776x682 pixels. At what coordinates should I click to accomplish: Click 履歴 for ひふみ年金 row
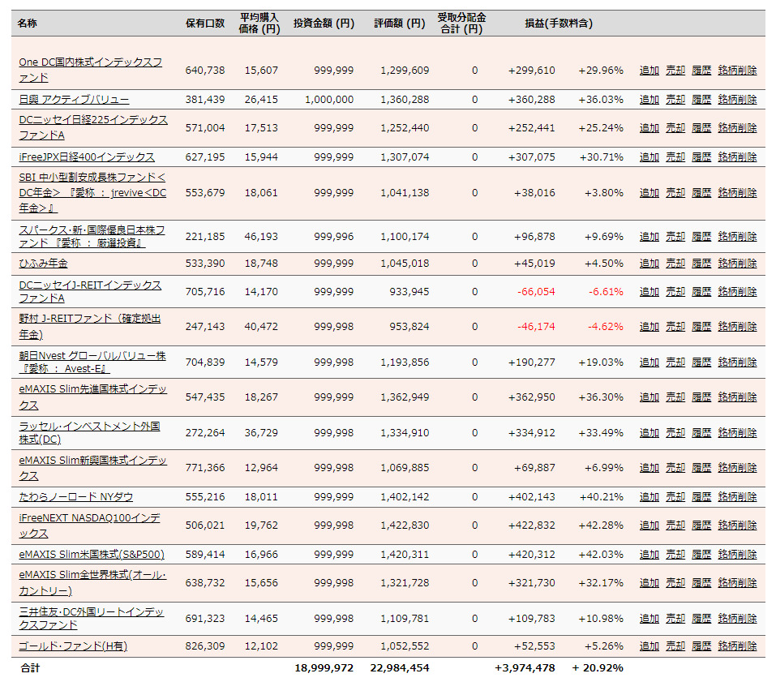[701, 264]
